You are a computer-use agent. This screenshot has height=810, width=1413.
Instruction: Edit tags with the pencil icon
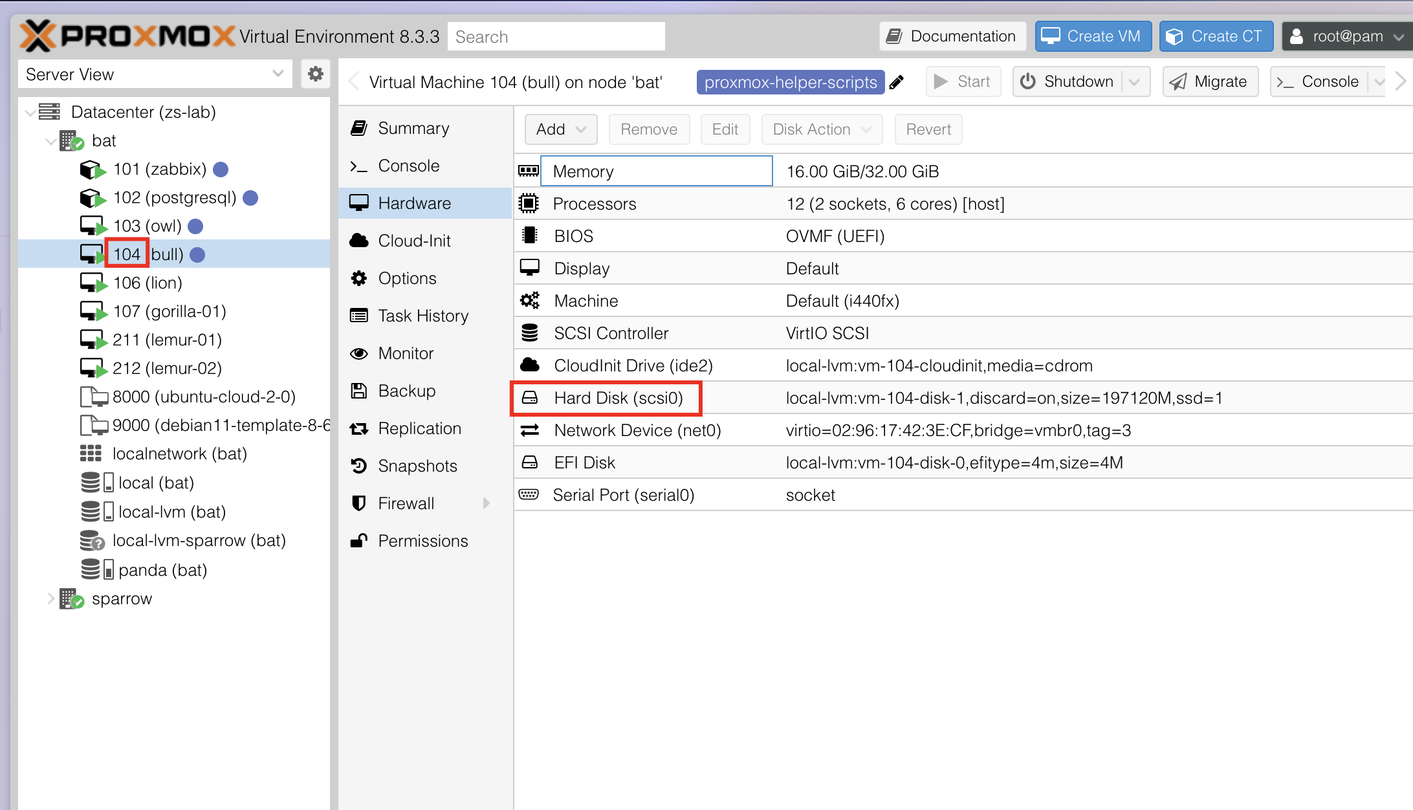tap(897, 82)
